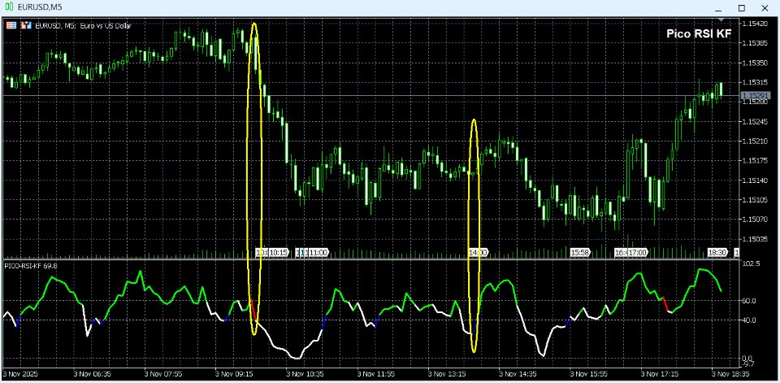Screen dimensions: 780x383
Task: Click the 14:00 event time marker
Action: (x=478, y=253)
